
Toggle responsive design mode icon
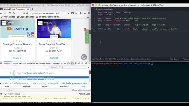click(x=76, y=64)
